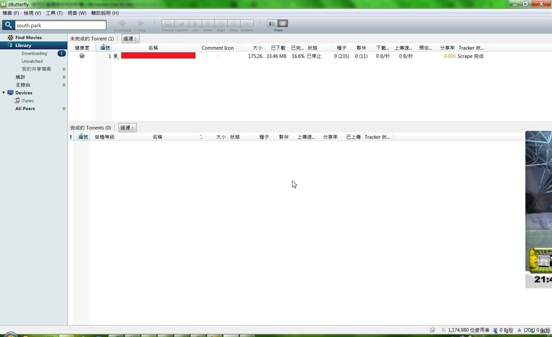
Task: Click the status bar document icon
Action: [x=432, y=330]
